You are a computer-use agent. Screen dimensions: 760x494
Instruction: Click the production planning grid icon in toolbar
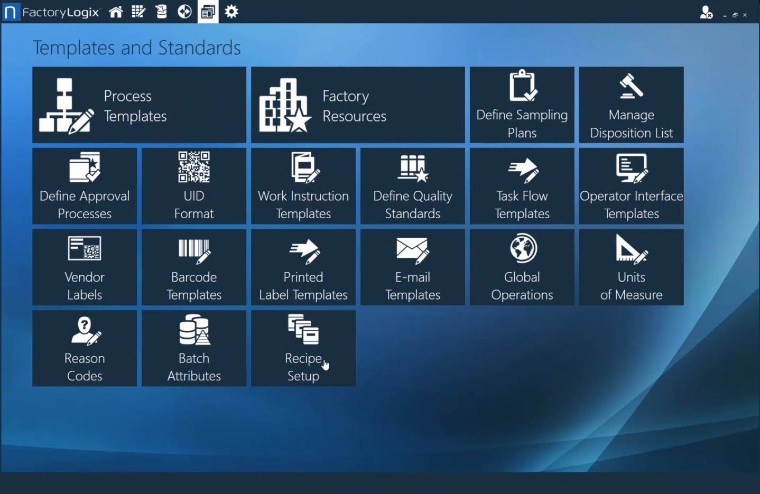click(x=138, y=12)
